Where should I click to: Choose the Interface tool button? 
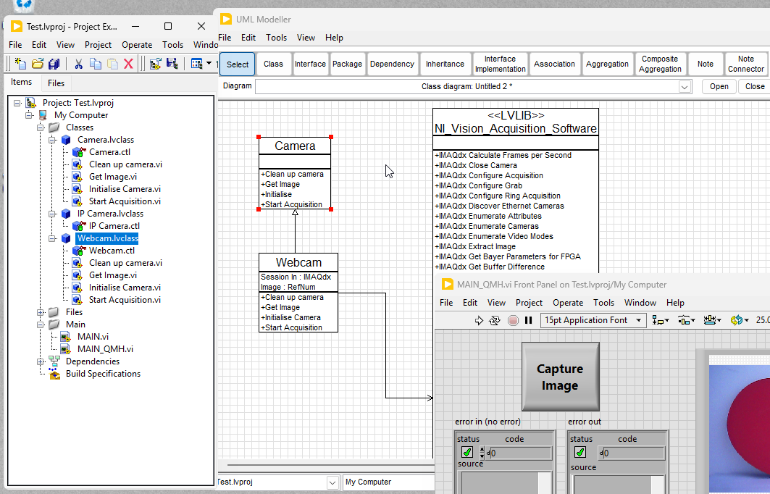(x=310, y=64)
